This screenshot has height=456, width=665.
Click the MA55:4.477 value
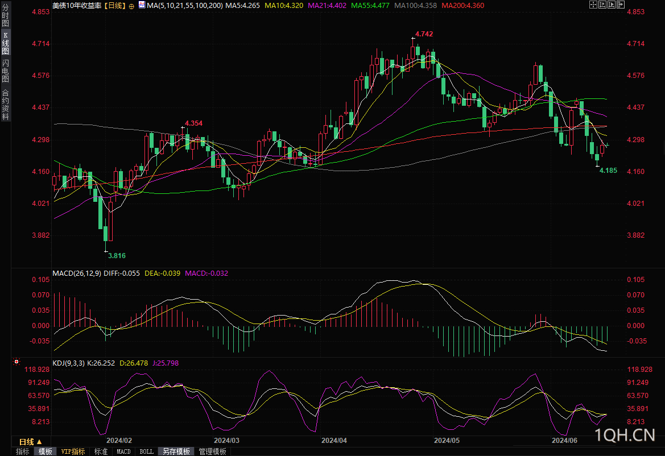click(370, 6)
